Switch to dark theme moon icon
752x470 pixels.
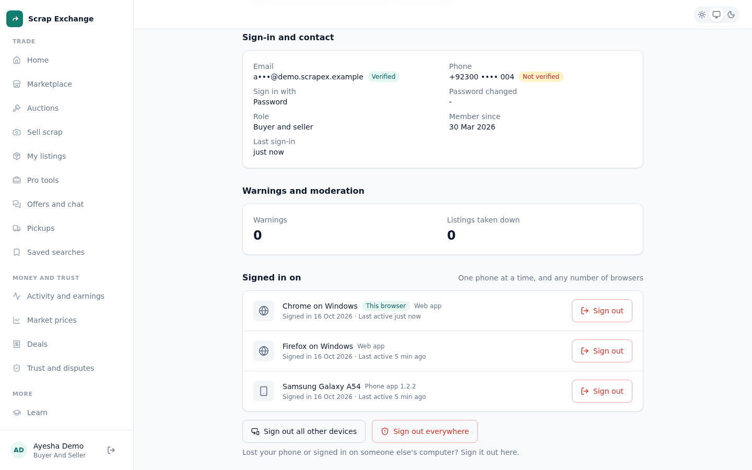[x=731, y=15]
